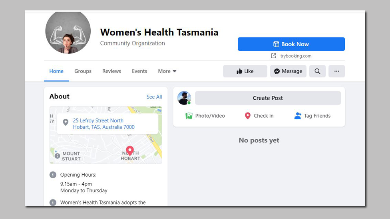This screenshot has width=390, height=219.
Task: Click the info icon beside Opening Hours
Action: coord(53,175)
